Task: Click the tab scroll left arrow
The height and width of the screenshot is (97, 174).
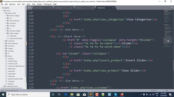Action: tap(28, 8)
